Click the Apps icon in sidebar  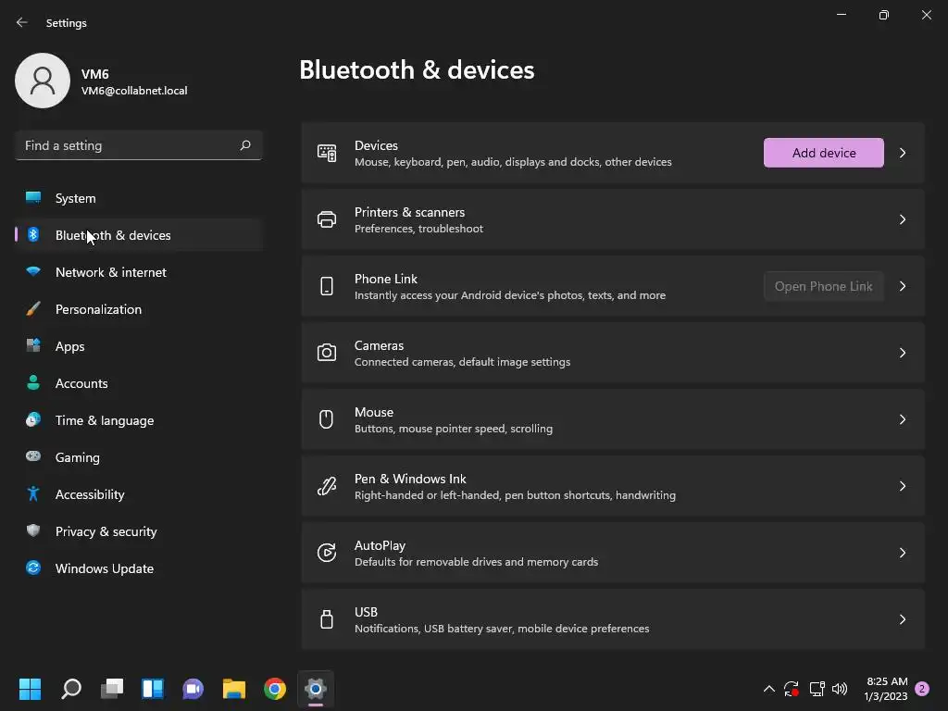coord(33,346)
